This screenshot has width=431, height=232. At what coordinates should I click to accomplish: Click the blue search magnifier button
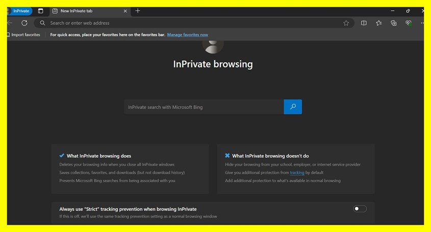(x=293, y=107)
